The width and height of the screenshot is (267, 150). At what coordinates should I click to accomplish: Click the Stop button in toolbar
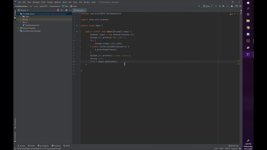[x=227, y=6]
